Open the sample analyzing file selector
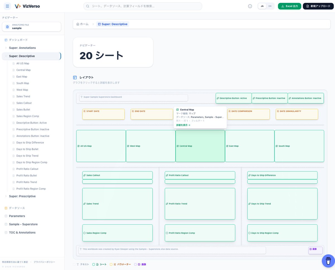 click(x=32, y=27)
